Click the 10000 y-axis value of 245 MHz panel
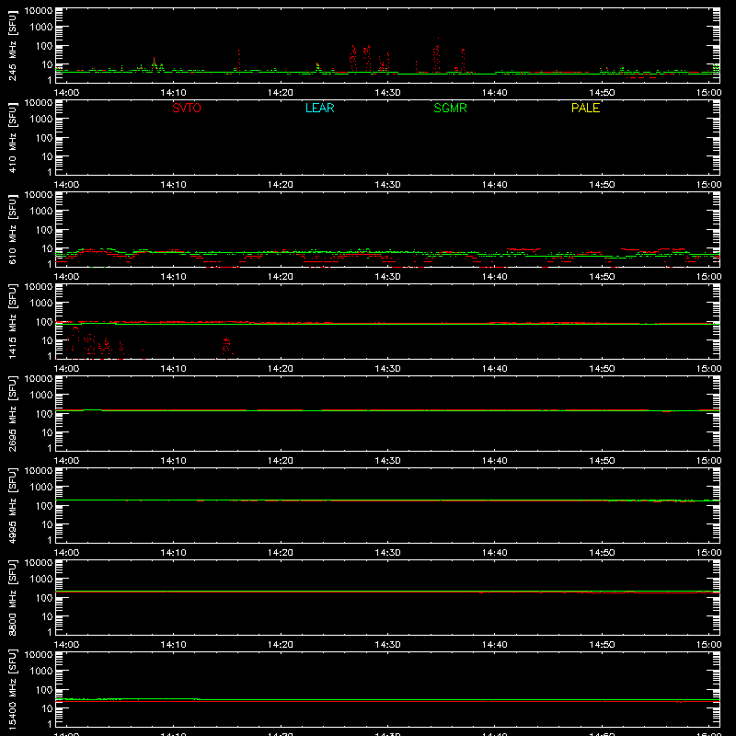This screenshot has height=736, width=736. tap(39, 11)
